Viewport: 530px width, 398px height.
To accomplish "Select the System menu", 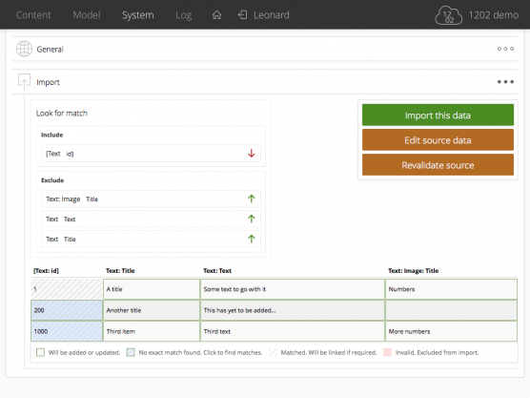I will (138, 15).
